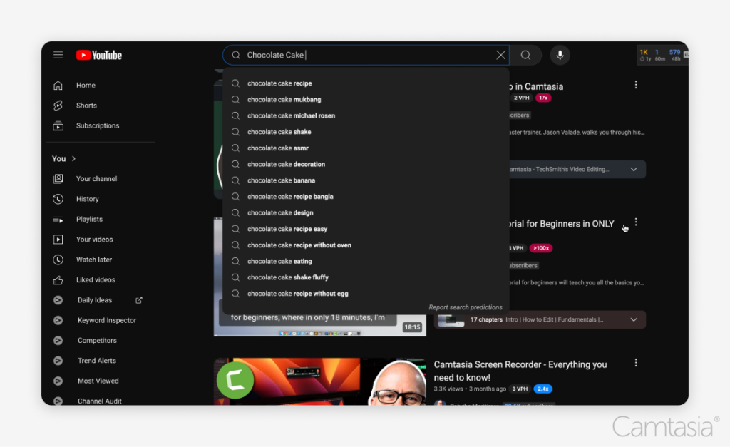This screenshot has height=447, width=730.
Task: Open Subscriptions in sidebar
Action: coord(97,125)
